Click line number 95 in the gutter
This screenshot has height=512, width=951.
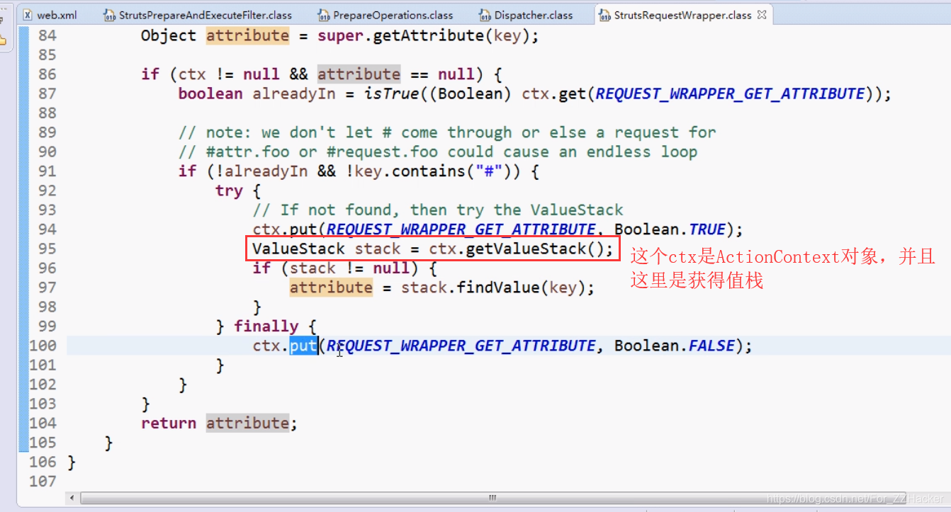(47, 249)
